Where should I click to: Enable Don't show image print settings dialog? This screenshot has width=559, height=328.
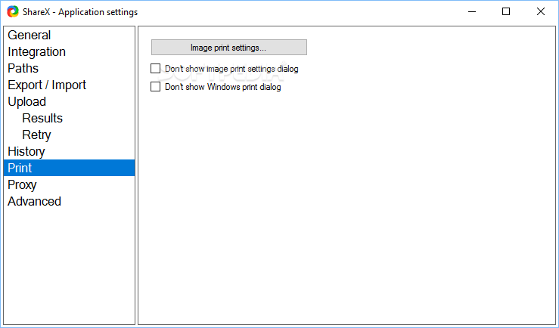coord(155,68)
